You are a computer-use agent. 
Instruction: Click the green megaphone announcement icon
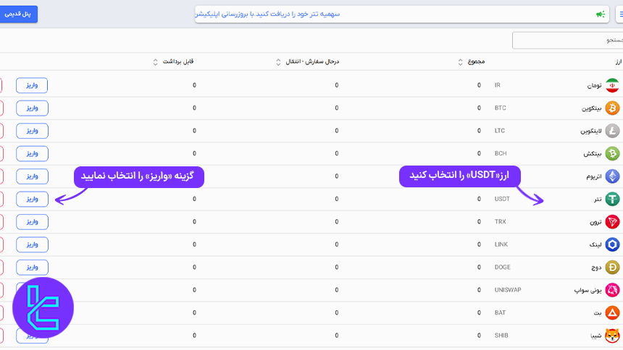(601, 14)
